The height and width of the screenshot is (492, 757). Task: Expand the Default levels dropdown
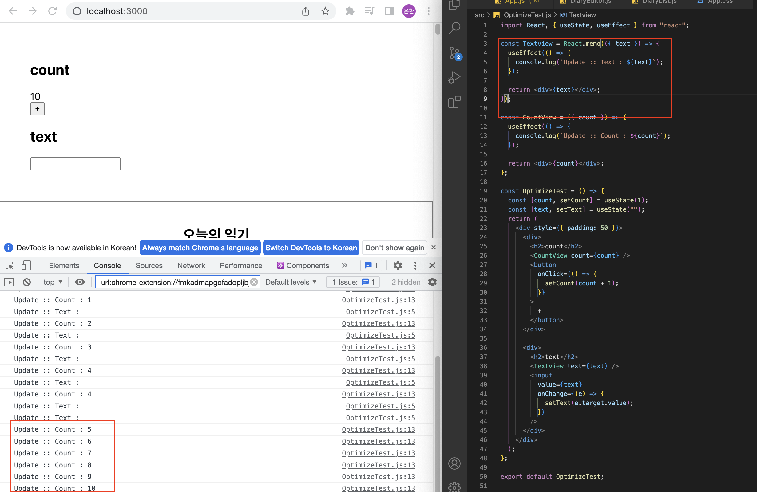coord(291,282)
